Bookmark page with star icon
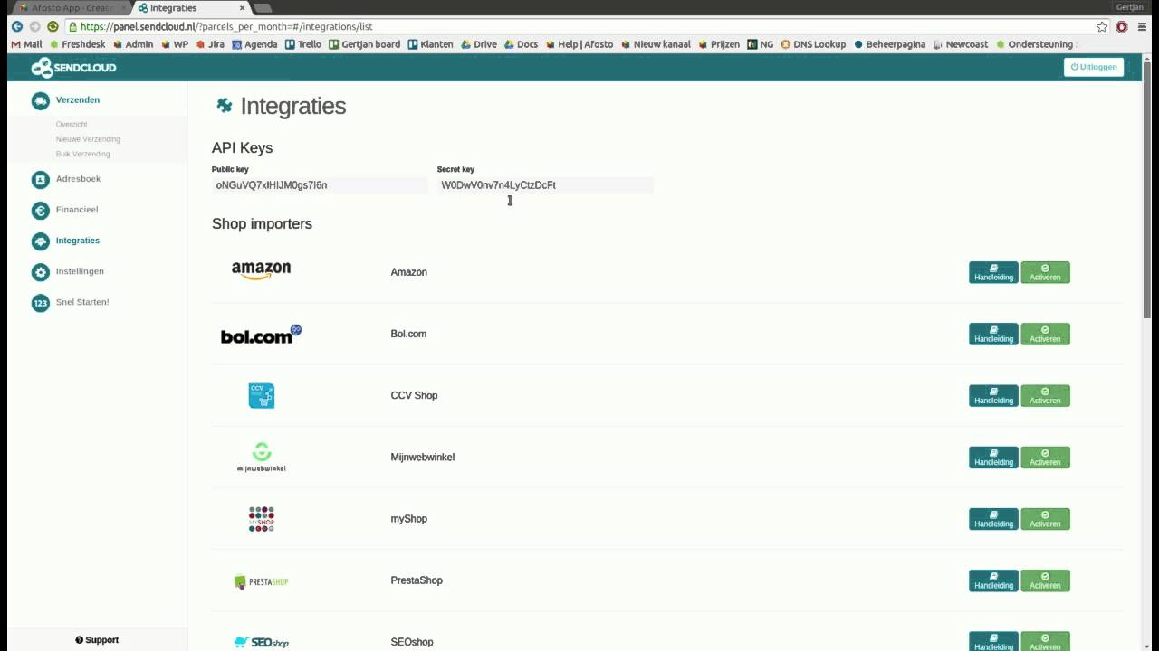 (x=1102, y=26)
